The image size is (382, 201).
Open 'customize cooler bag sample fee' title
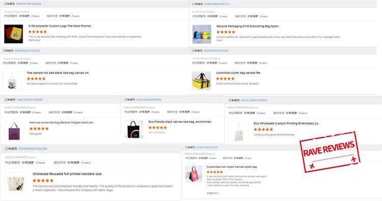238,72
